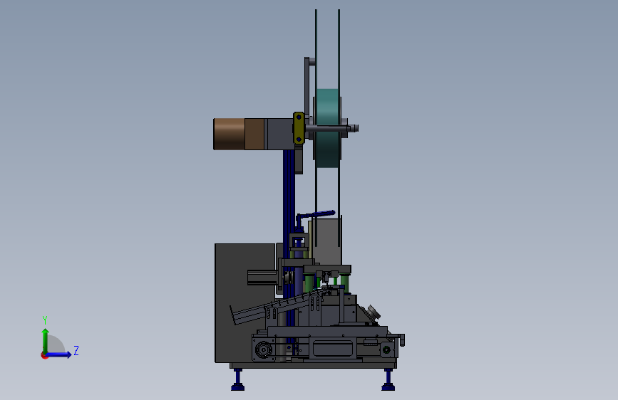Select the angled adjustment knob

point(373,312)
